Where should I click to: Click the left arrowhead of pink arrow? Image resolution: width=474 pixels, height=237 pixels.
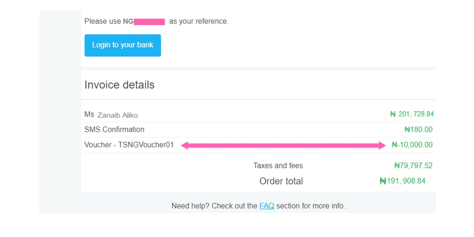[185, 145]
